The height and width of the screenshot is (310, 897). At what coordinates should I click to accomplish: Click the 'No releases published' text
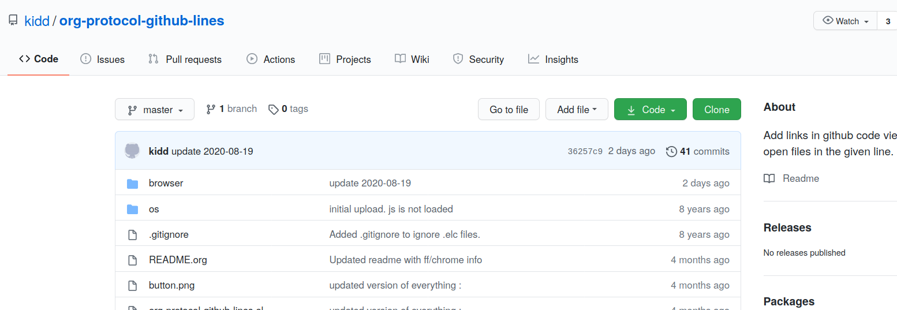point(805,253)
